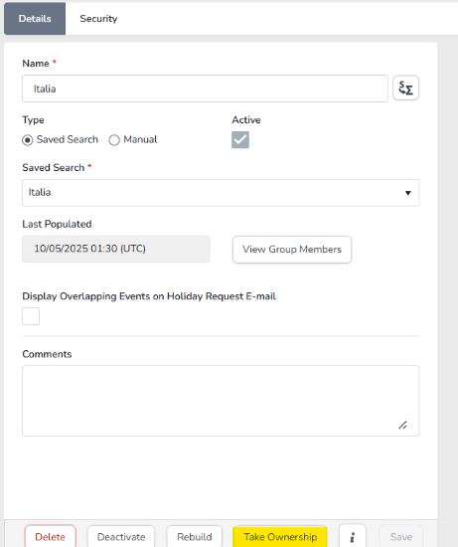Screen dimensions: 458x547
Task: Click the highlighted Take Ownership button
Action: (280, 536)
